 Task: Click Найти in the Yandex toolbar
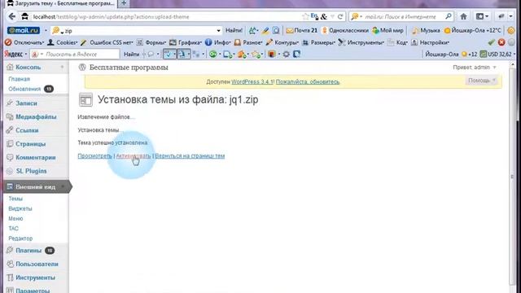click(132, 55)
